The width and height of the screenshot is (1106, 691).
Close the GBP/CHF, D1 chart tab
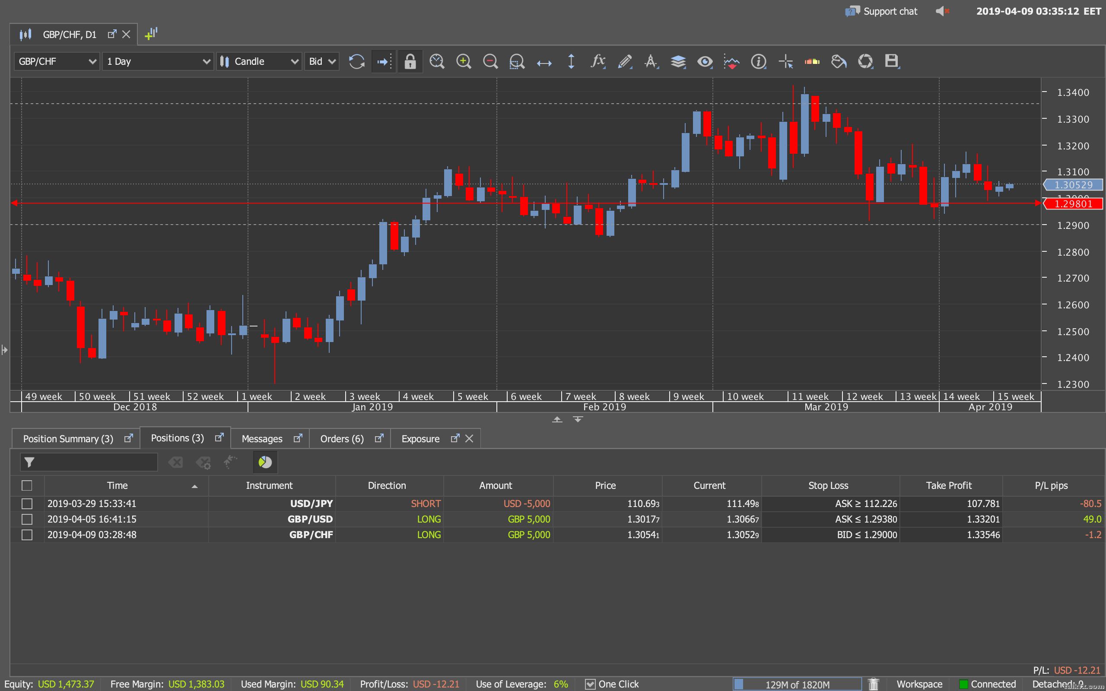pyautogui.click(x=126, y=34)
